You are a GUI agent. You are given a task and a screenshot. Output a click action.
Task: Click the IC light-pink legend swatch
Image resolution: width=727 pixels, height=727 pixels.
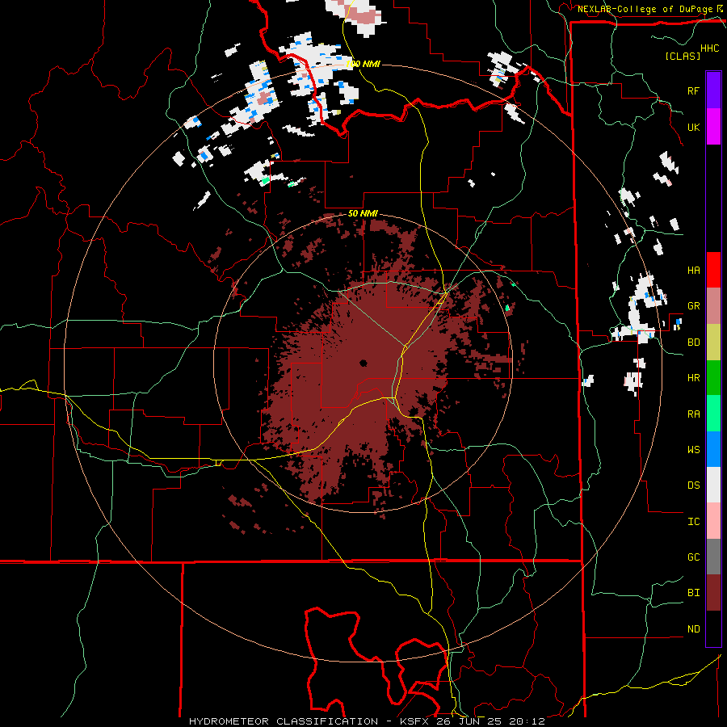[x=713, y=521]
